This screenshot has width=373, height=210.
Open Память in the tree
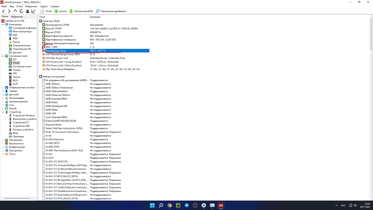click(17, 70)
